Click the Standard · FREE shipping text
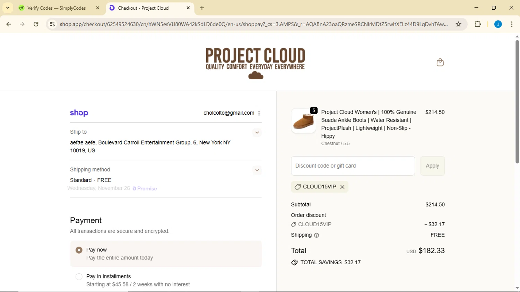 click(x=91, y=180)
